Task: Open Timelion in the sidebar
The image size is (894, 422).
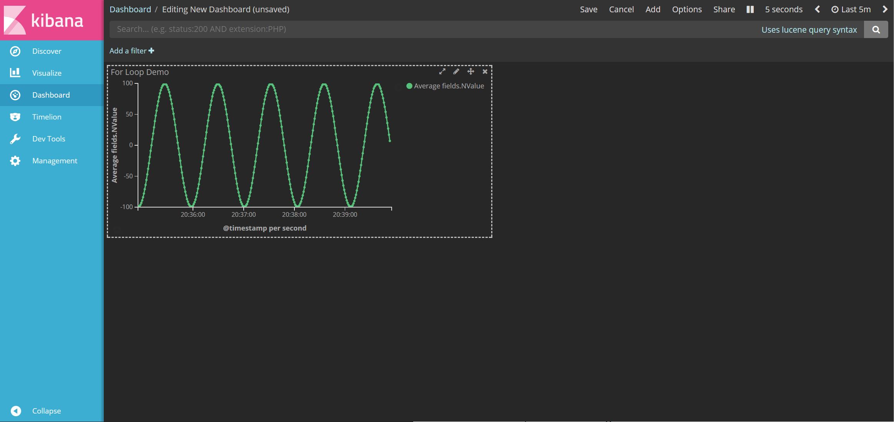Action: pos(47,117)
